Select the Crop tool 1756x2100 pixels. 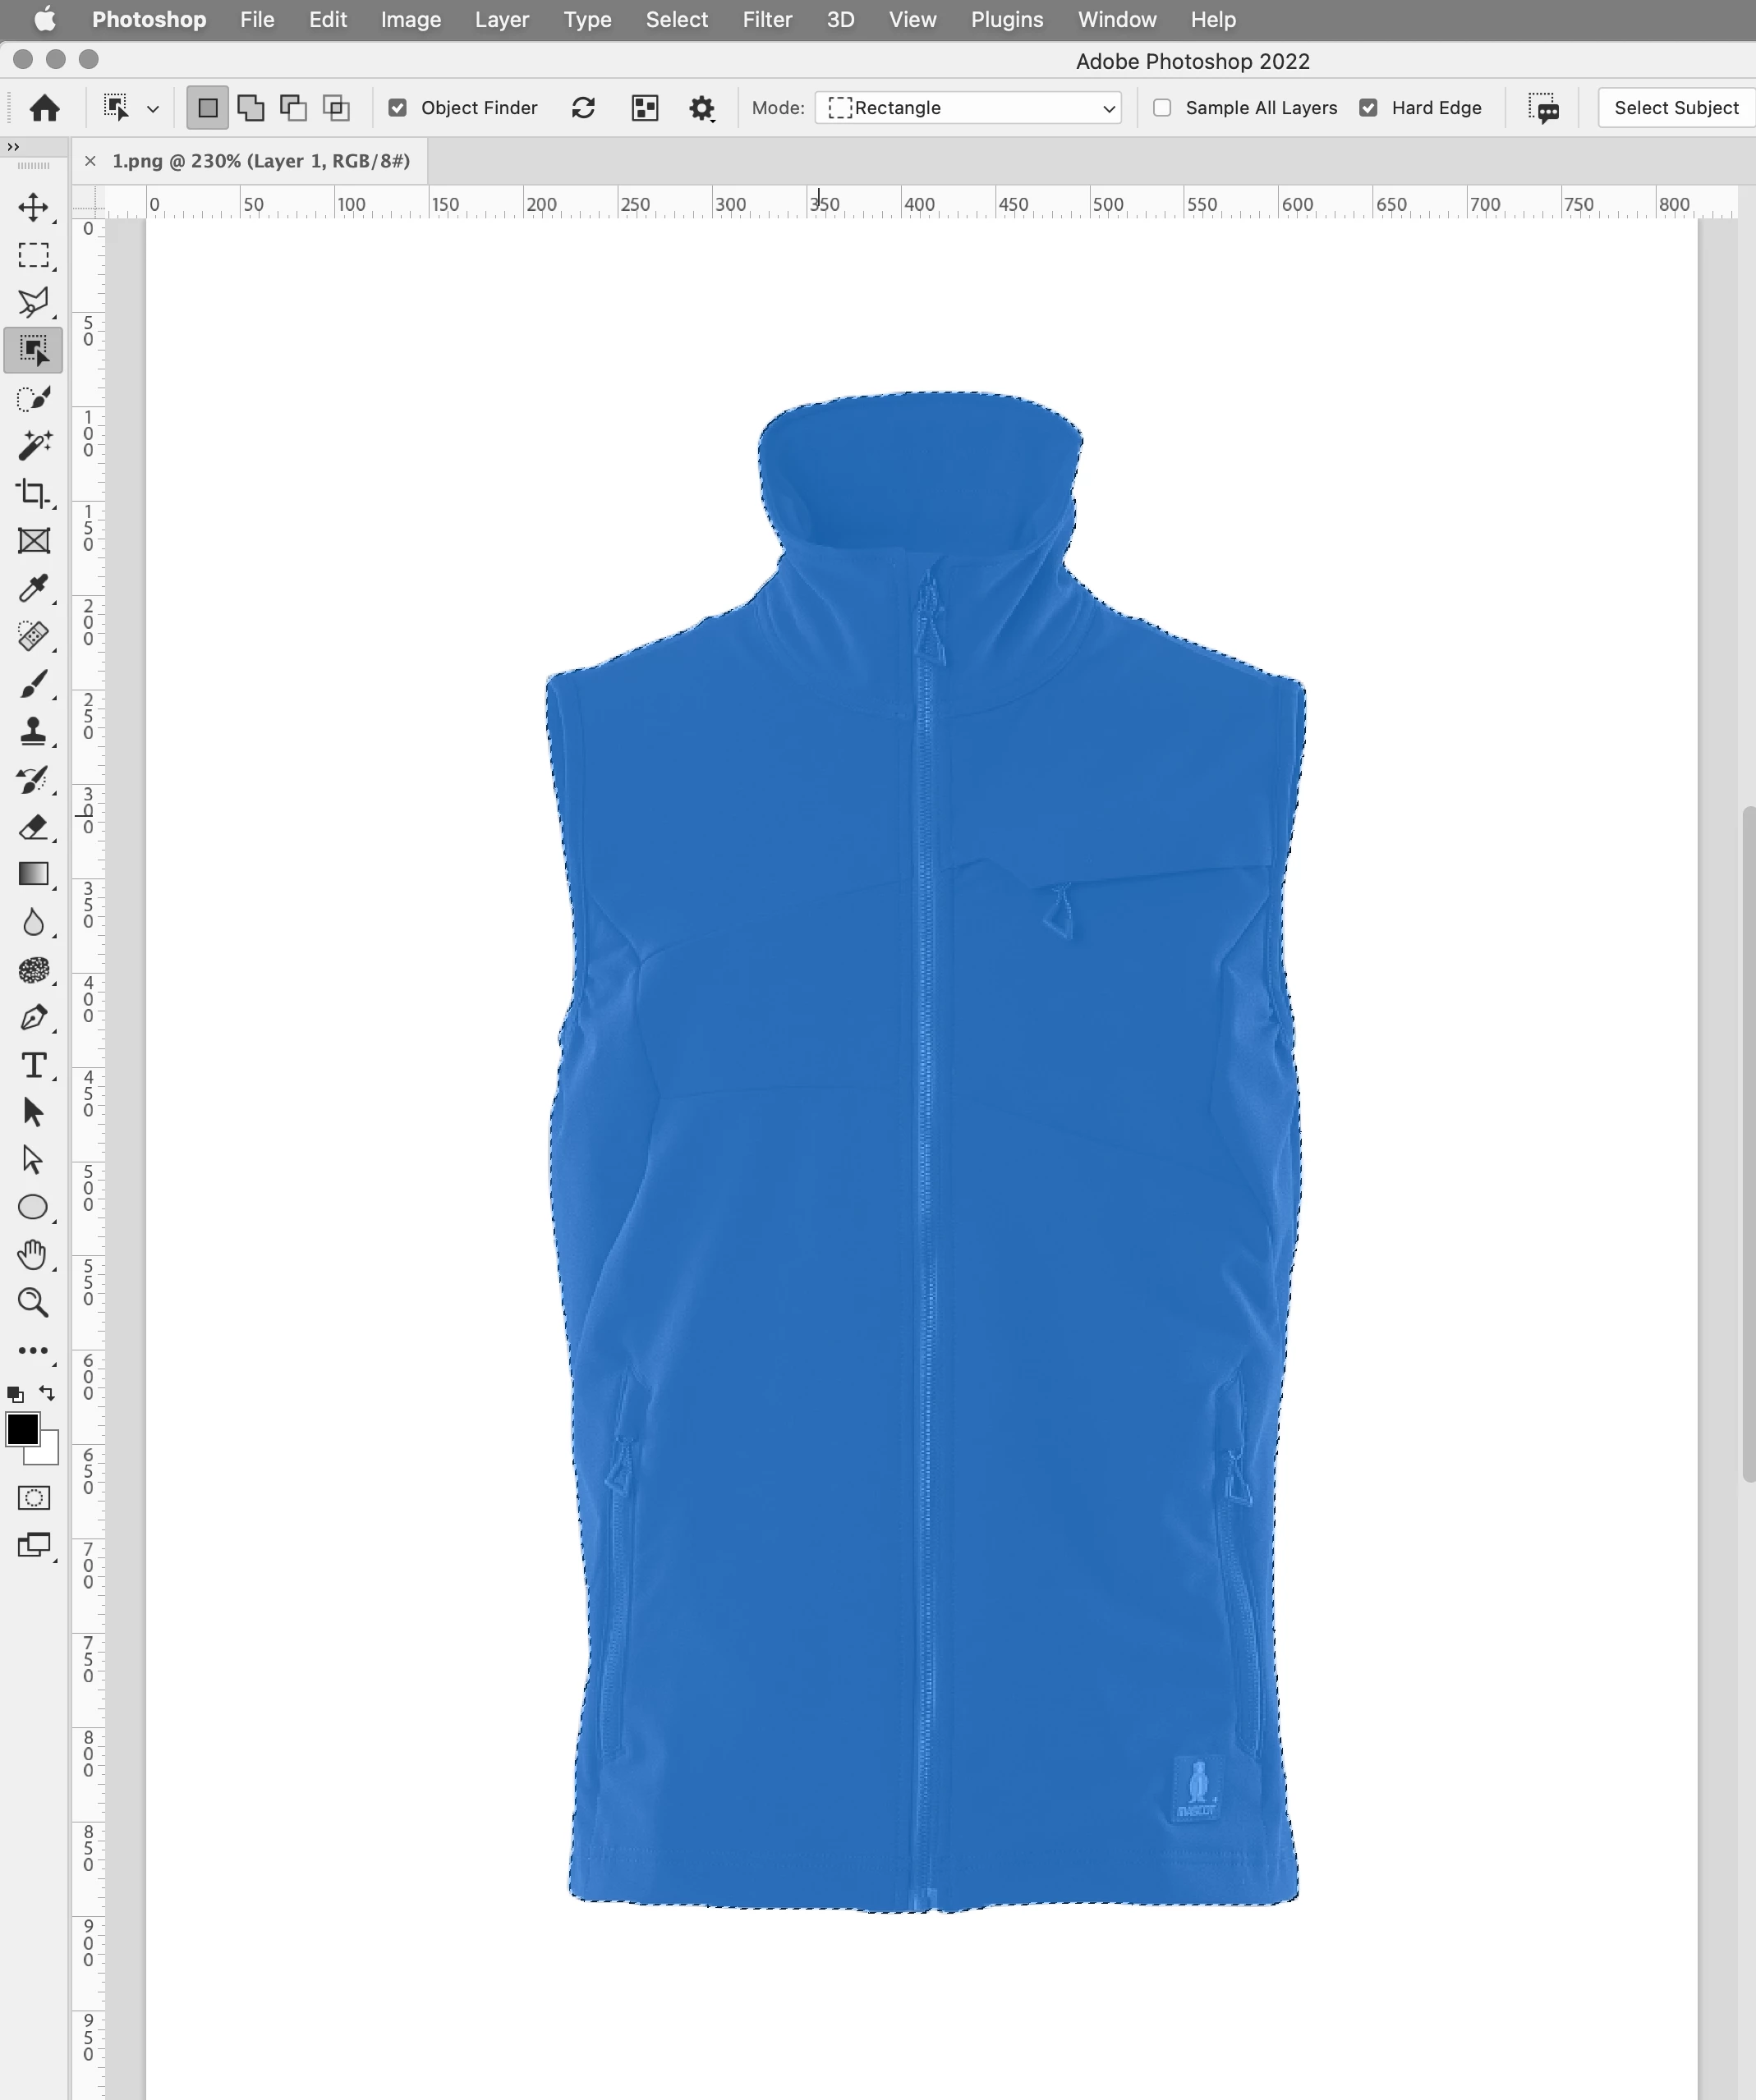[x=33, y=493]
